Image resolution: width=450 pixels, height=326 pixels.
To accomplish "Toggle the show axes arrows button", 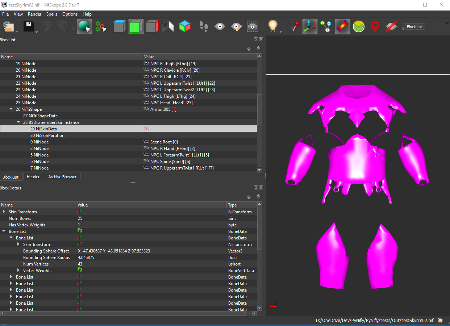I will (x=310, y=26).
